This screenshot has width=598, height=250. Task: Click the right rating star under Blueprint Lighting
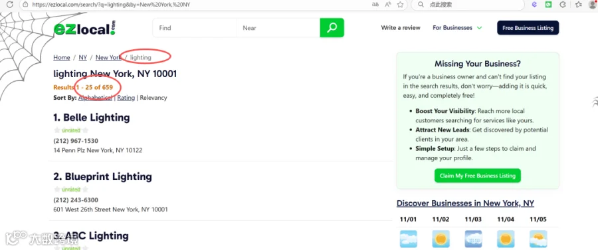point(85,189)
